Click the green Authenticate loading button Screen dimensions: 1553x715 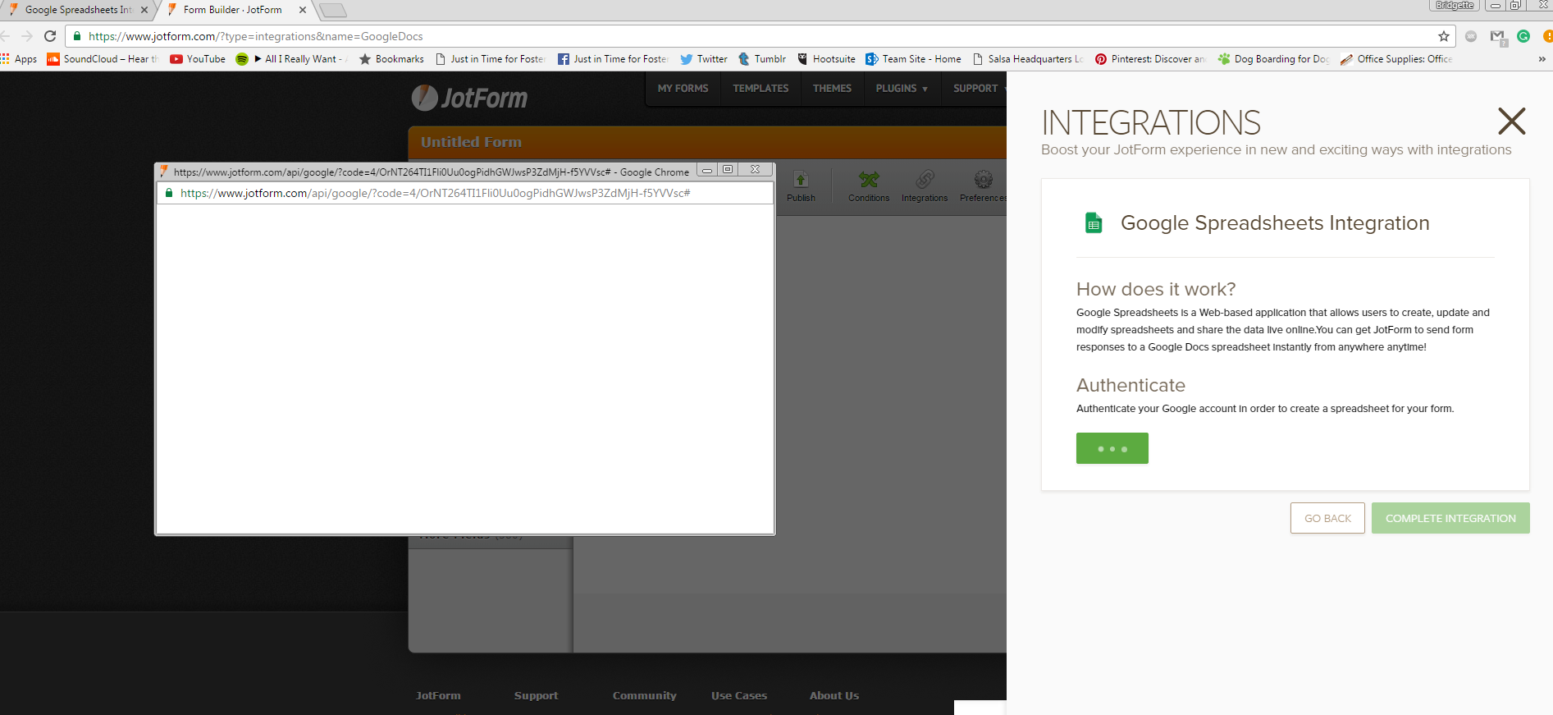click(x=1112, y=448)
